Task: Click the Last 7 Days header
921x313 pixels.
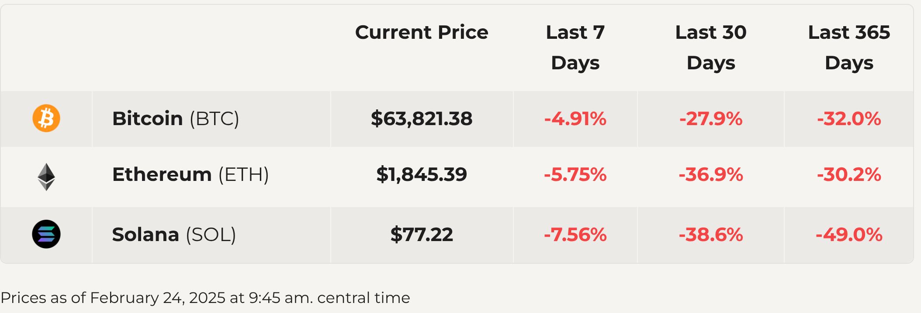Action: [x=575, y=47]
